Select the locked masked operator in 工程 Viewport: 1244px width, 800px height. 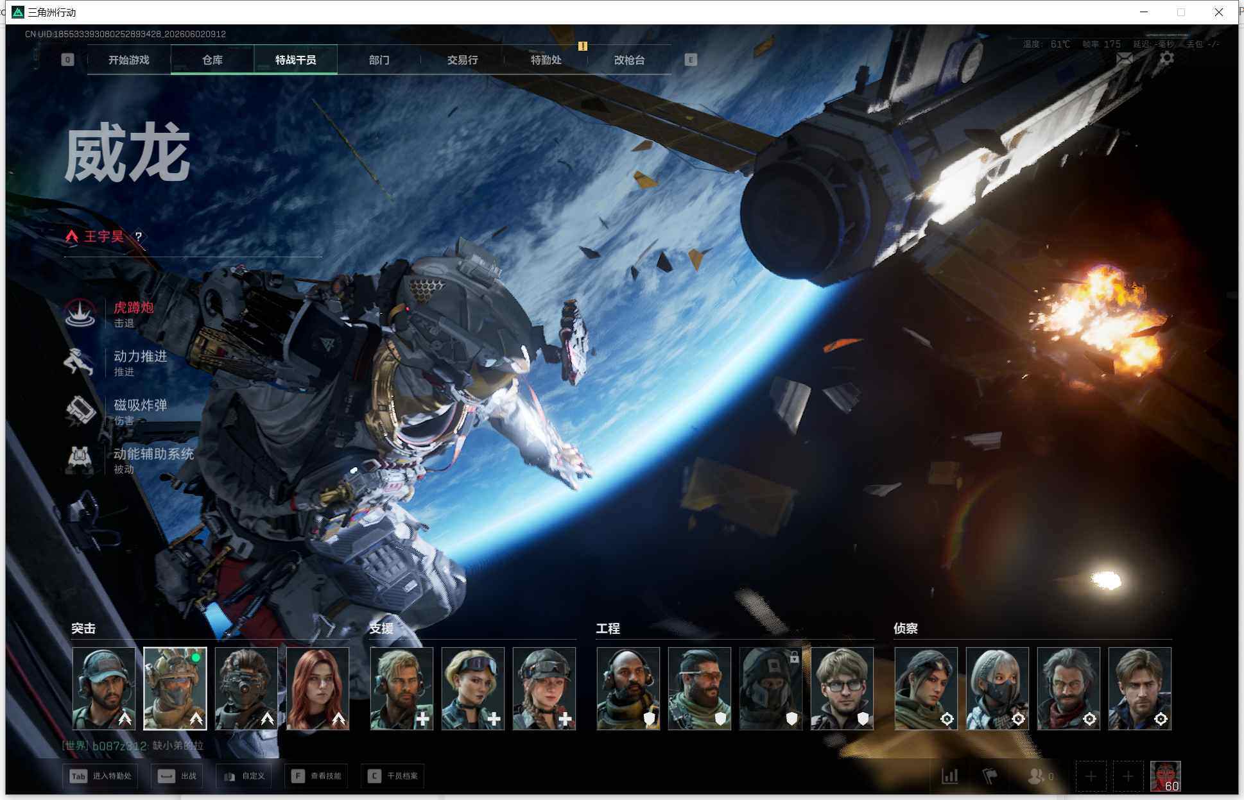click(771, 688)
